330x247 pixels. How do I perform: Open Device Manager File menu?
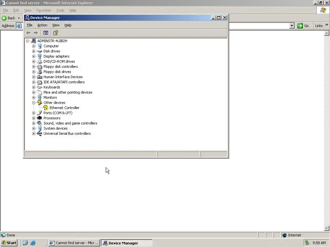pos(30,25)
